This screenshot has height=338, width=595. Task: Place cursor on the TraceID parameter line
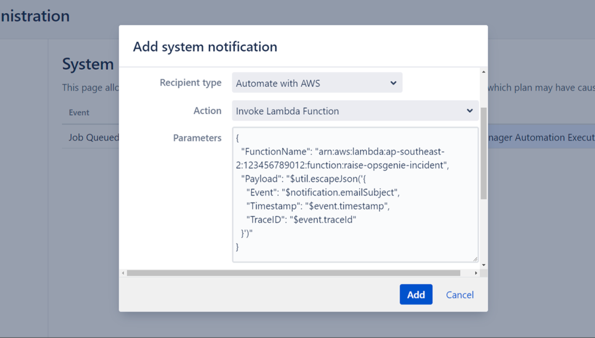[301, 220]
